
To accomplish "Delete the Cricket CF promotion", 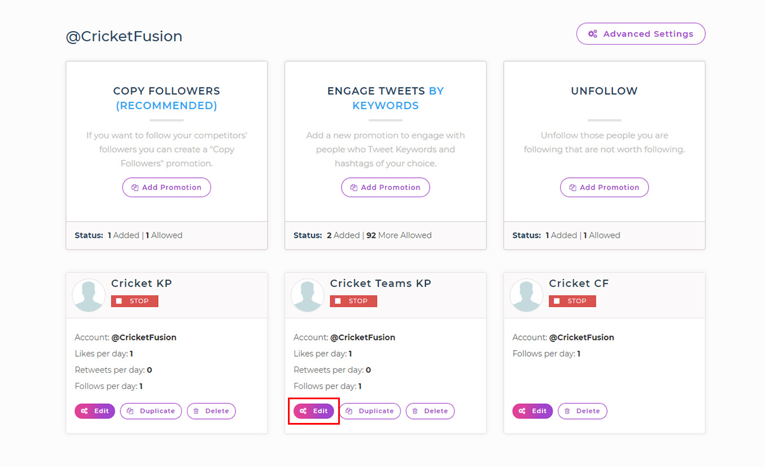I will pos(582,411).
